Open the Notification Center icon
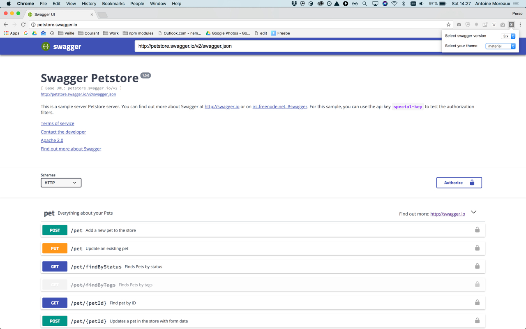The height and width of the screenshot is (329, 526). (x=516, y=4)
